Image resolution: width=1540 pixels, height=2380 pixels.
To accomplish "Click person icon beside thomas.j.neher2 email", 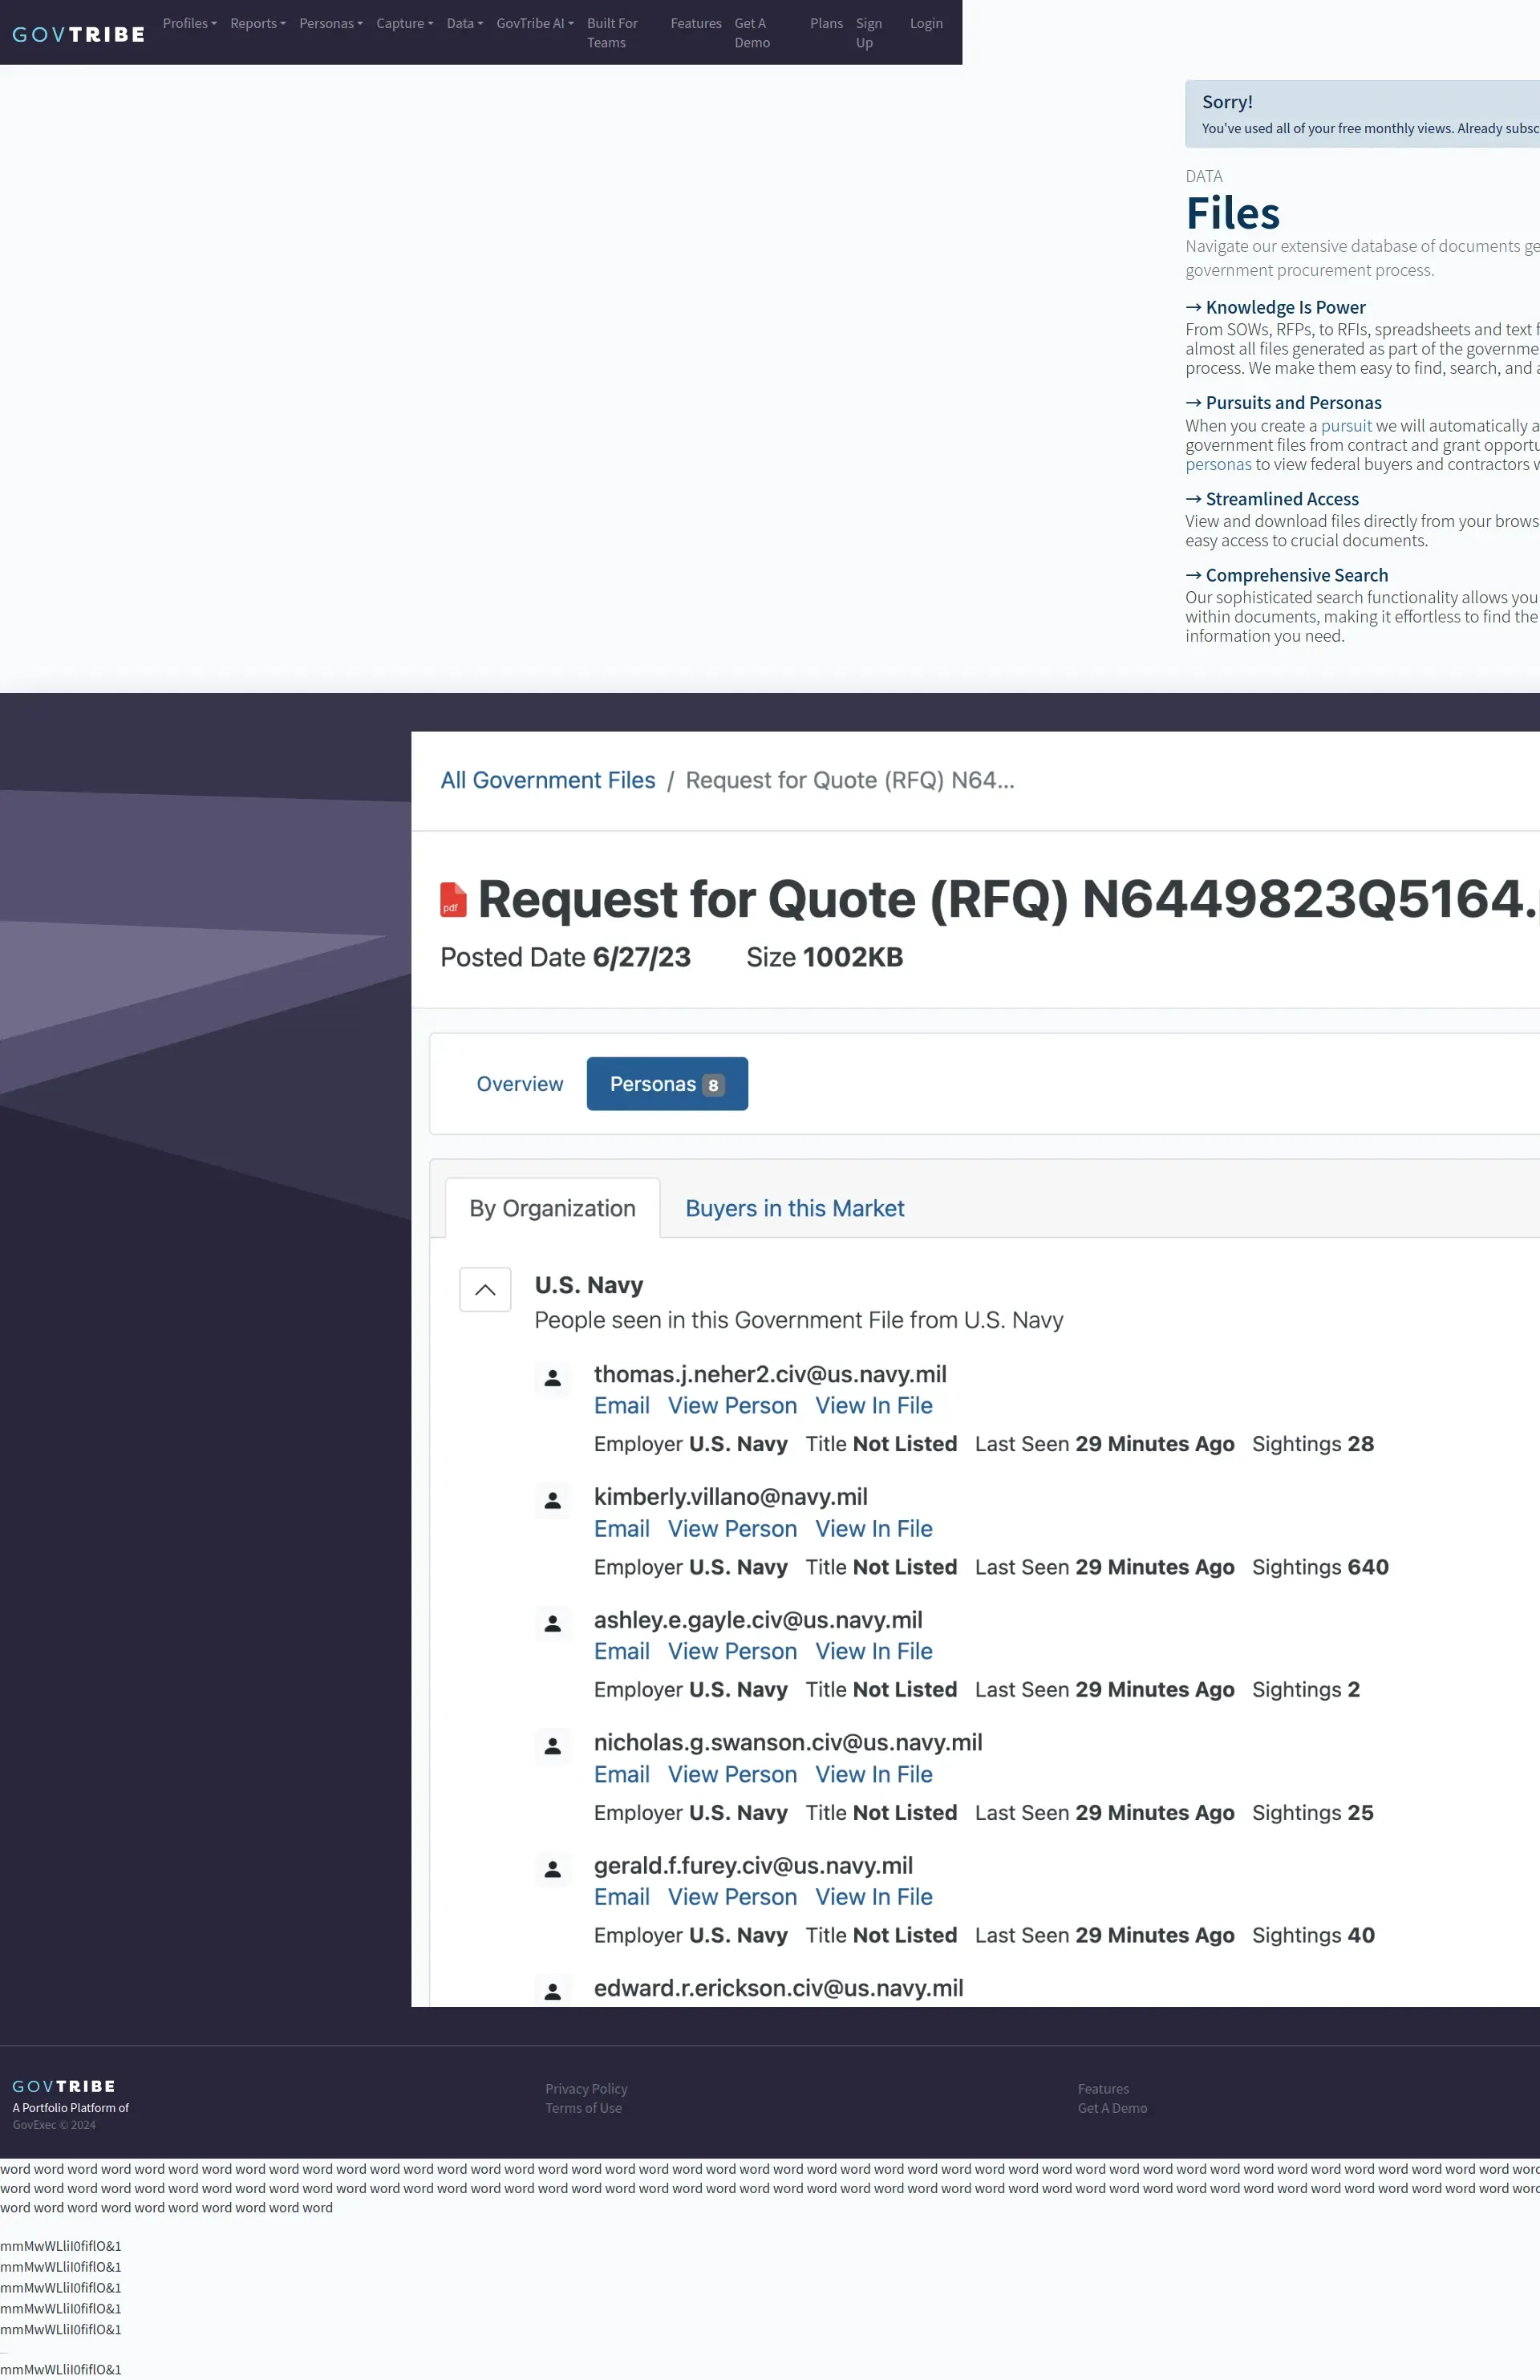I will (552, 1378).
